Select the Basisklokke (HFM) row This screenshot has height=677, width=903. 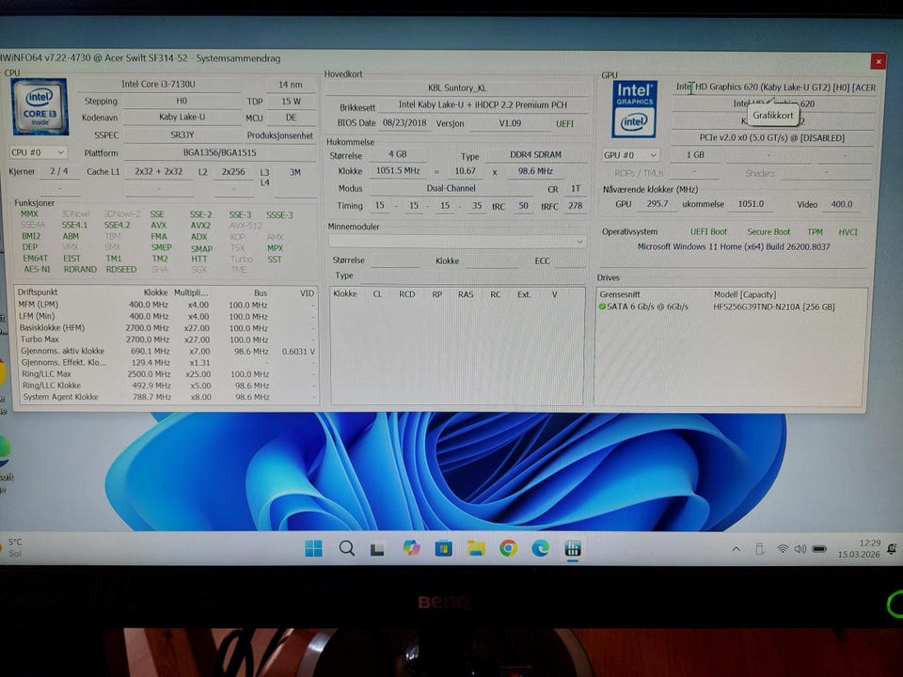coord(167,328)
